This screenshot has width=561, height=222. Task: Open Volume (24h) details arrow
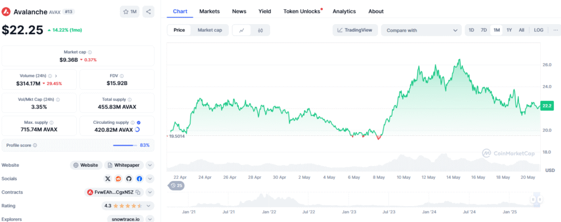click(x=56, y=76)
